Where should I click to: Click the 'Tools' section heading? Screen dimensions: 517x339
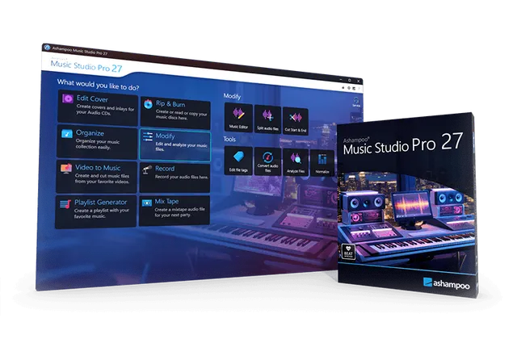click(x=229, y=139)
